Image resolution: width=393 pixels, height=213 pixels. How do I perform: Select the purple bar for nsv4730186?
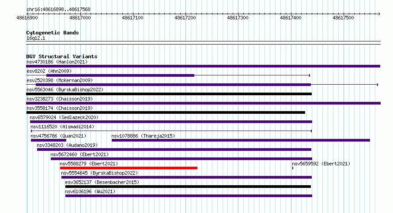[x=203, y=66]
